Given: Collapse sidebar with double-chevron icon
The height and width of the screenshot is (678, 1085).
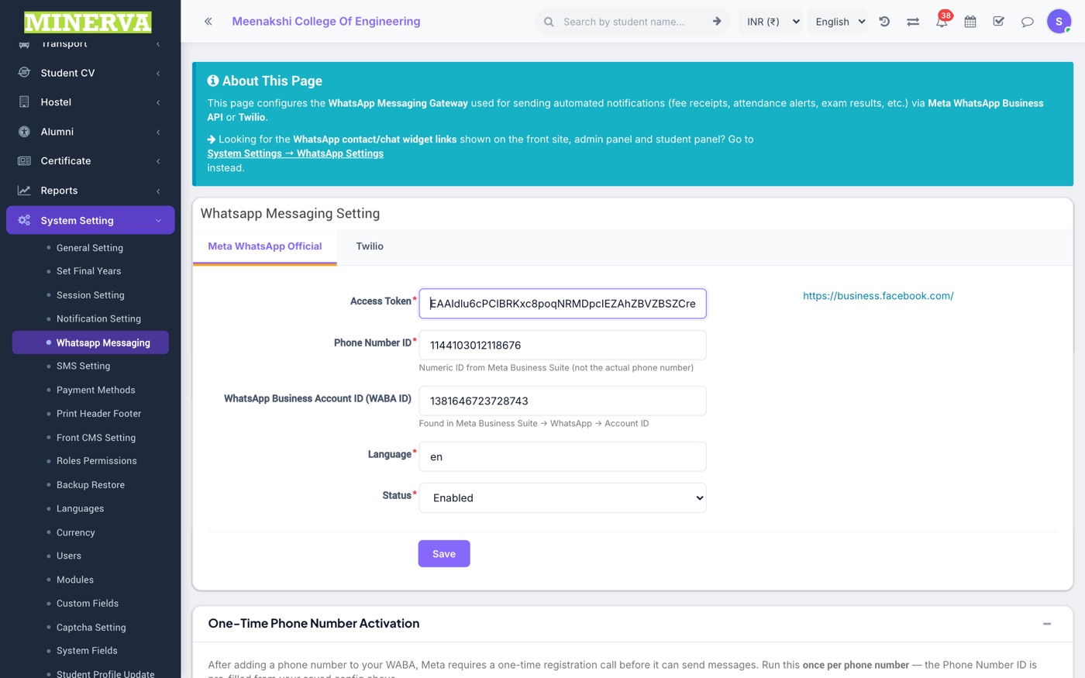Looking at the screenshot, I should (x=208, y=22).
